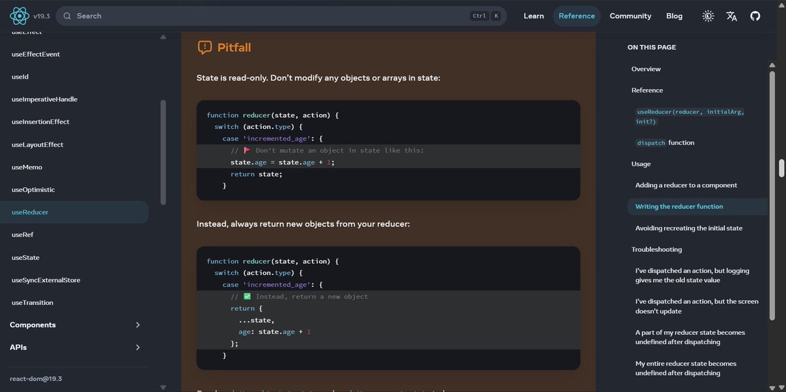Open the translations language icon
The width and height of the screenshot is (786, 392).
point(732,16)
